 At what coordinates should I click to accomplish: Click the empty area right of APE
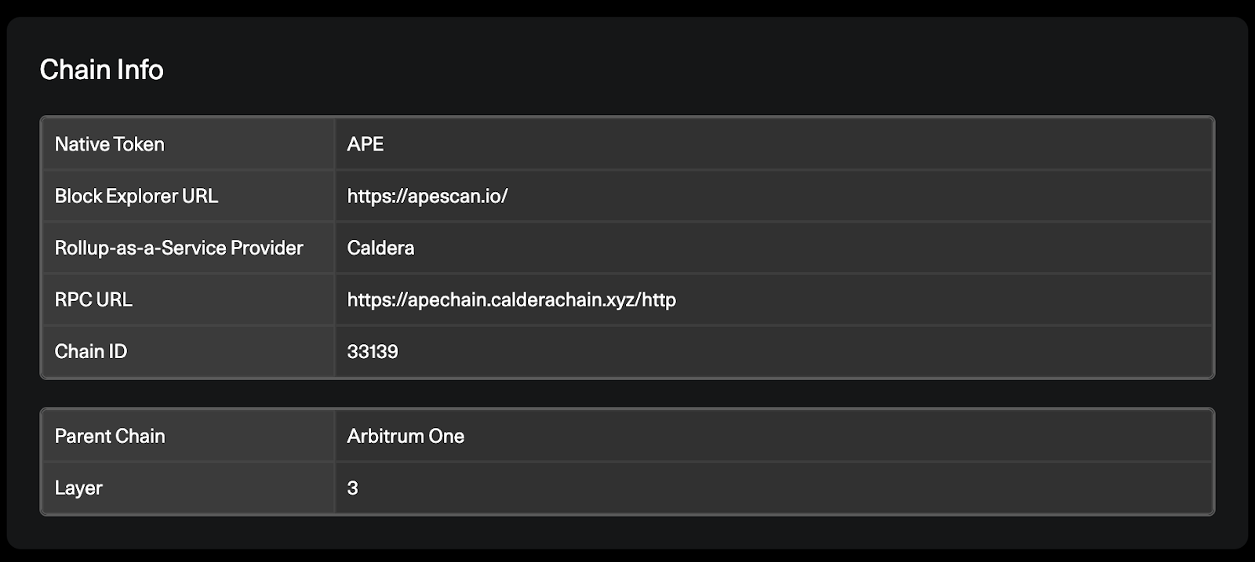pyautogui.click(x=798, y=144)
